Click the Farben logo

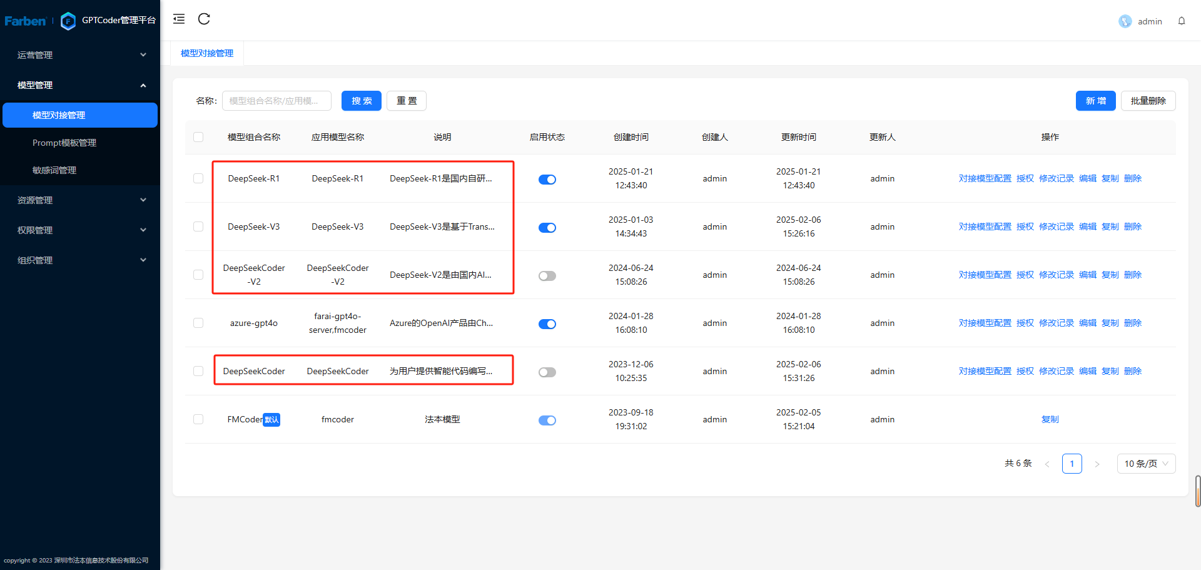(x=25, y=21)
